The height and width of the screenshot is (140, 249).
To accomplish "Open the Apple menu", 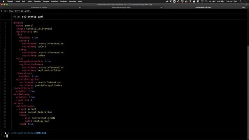I will pyautogui.click(x=4, y=2).
